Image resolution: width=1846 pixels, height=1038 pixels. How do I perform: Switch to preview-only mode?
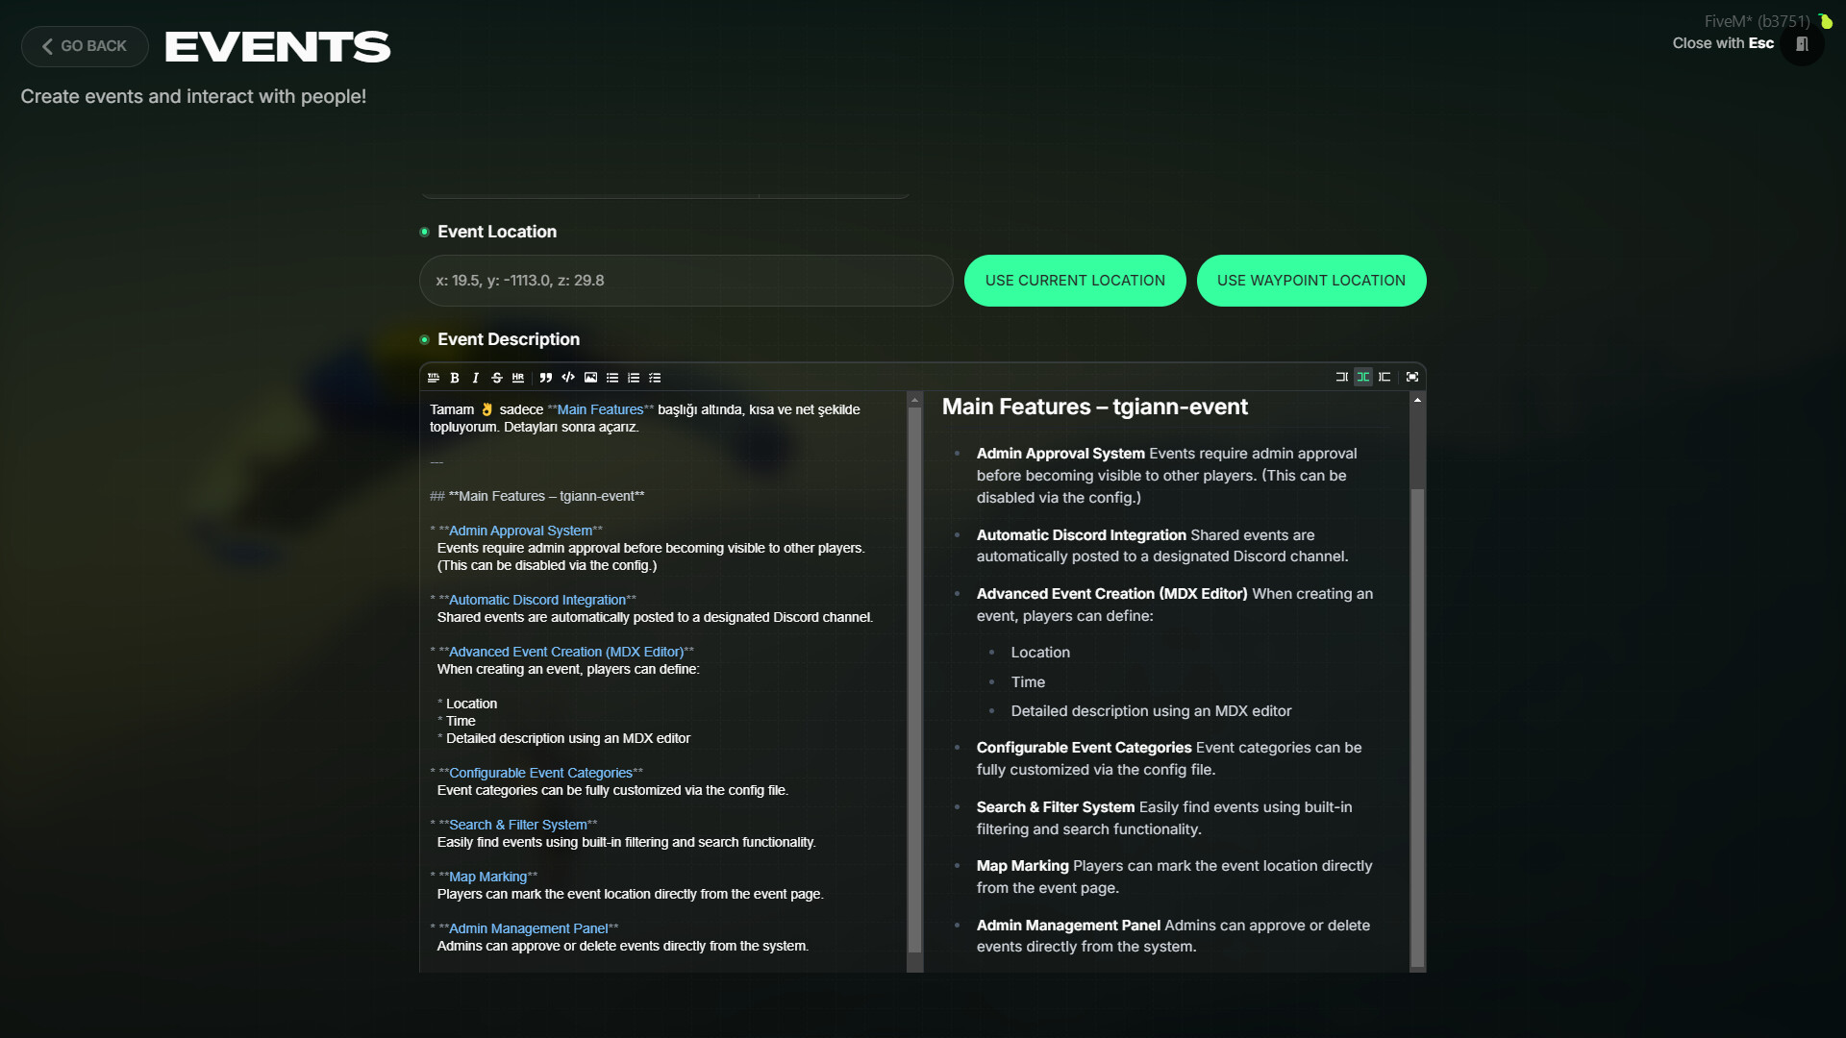[1384, 377]
